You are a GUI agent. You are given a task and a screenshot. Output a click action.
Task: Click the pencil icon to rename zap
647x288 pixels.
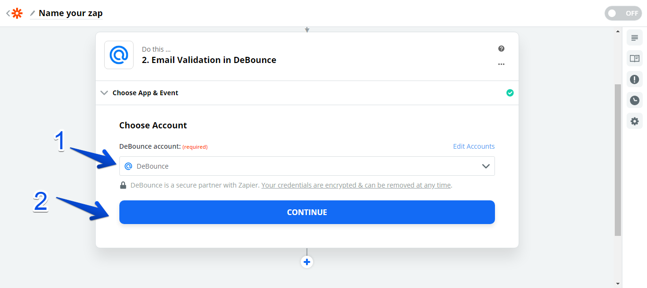[x=33, y=13]
